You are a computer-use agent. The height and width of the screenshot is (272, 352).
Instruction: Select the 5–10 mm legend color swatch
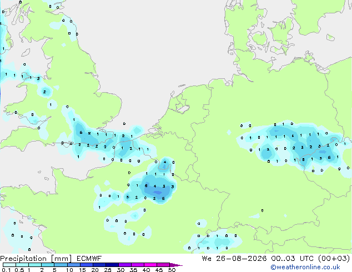61,265
